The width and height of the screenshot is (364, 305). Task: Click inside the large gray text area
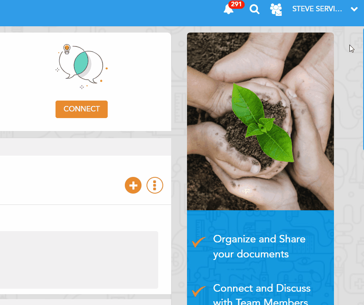click(79, 260)
